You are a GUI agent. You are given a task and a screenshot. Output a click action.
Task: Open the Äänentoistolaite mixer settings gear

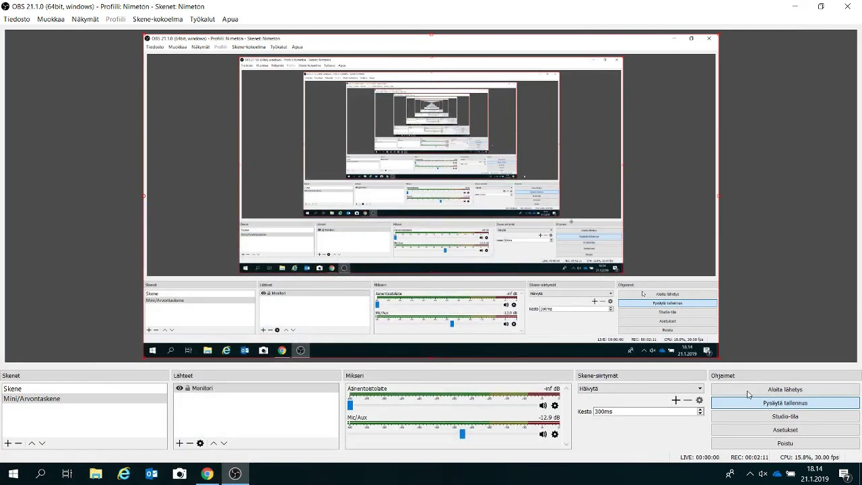coord(555,406)
